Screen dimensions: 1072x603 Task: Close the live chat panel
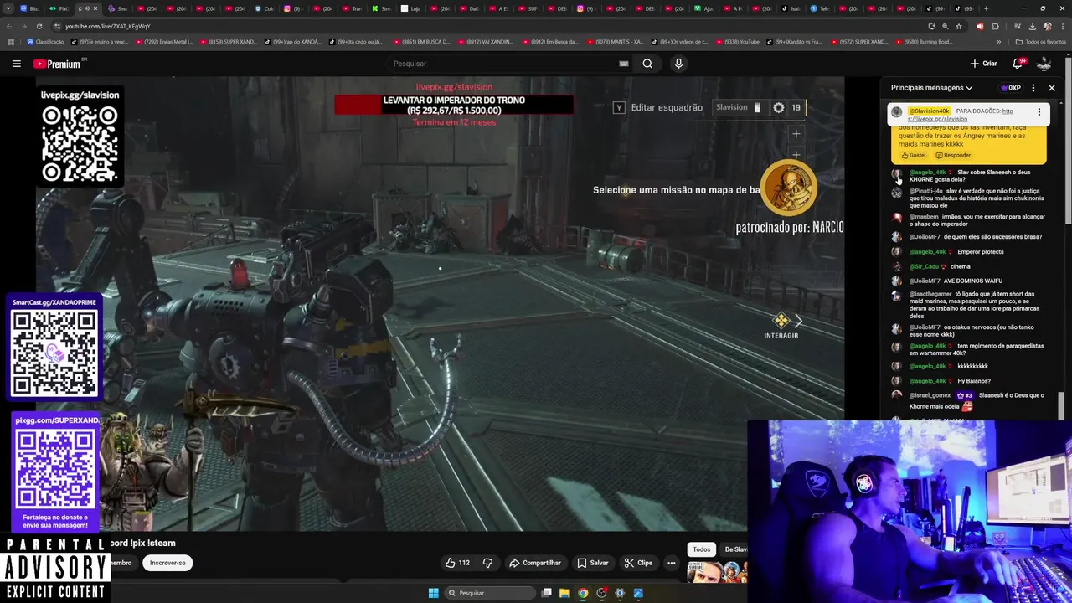[1052, 88]
